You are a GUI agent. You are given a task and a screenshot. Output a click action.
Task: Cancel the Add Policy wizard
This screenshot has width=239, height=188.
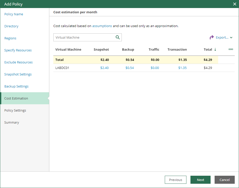[x=224, y=180]
